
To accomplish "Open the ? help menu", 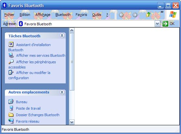I will [107, 15].
